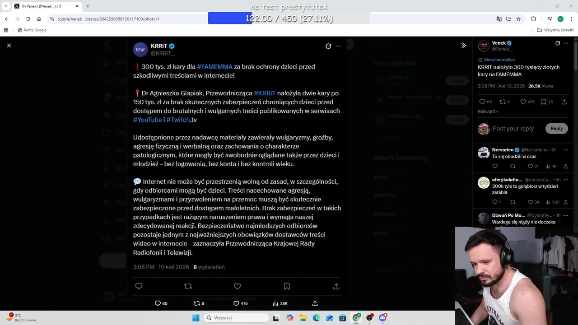
Task: Reply icon under the KRRiT post
Action: (x=139, y=286)
